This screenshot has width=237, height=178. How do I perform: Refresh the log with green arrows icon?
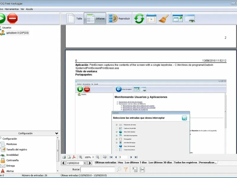coord(139,19)
